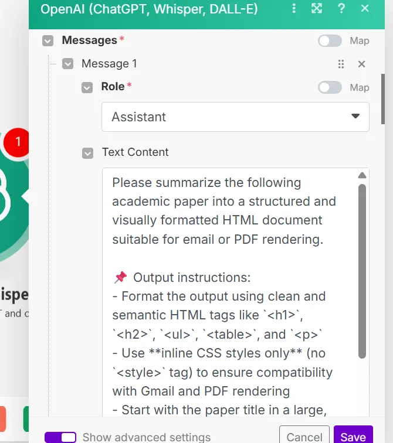Click the 'Show advanced settings' label
This screenshot has width=393, height=443.
pyautogui.click(x=147, y=437)
